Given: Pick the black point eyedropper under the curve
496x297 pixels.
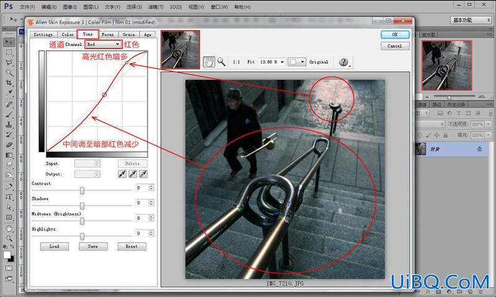Looking at the screenshot, I should pyautogui.click(x=122, y=174).
